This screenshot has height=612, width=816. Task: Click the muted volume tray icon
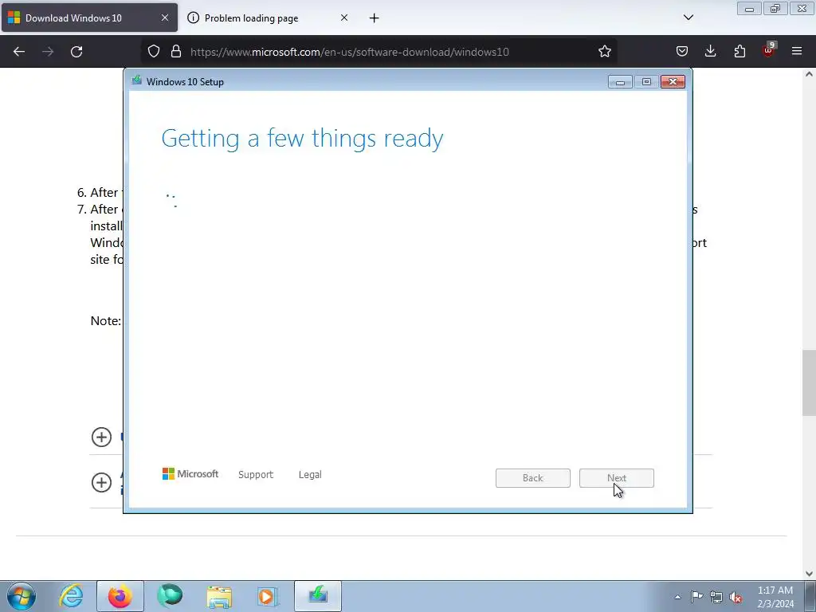coord(736,597)
